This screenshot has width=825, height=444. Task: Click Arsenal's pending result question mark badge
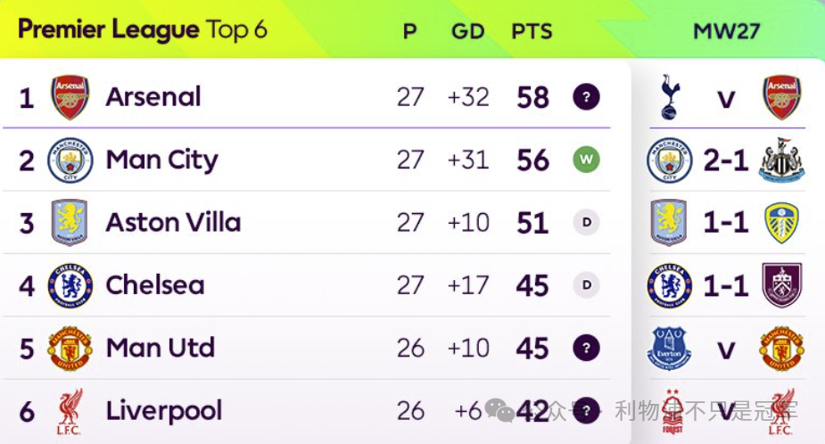(586, 97)
